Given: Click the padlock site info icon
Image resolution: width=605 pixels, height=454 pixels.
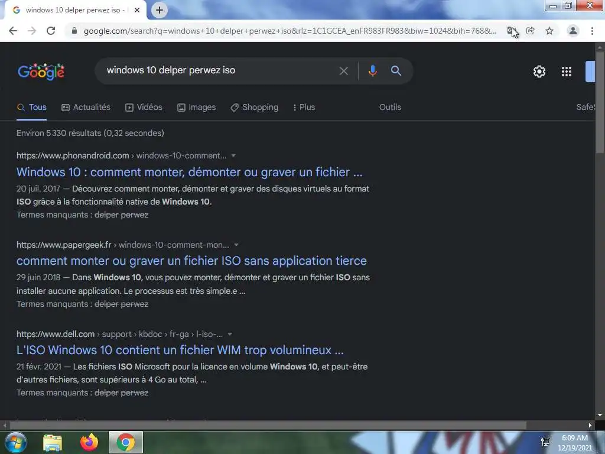Looking at the screenshot, I should (x=74, y=31).
